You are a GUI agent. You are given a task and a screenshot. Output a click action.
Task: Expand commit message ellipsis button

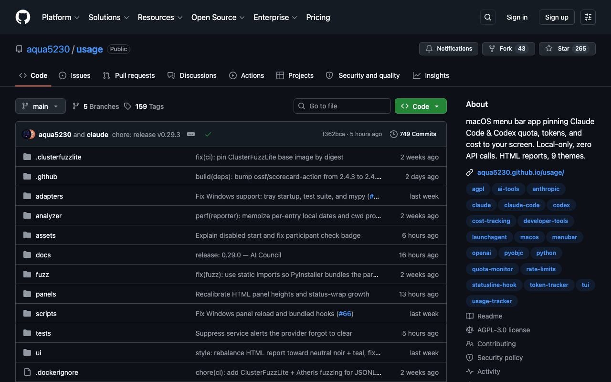coord(191,134)
